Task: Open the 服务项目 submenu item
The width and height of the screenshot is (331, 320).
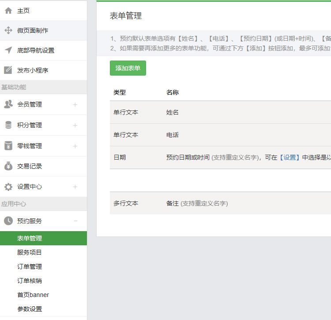Action: 30,252
